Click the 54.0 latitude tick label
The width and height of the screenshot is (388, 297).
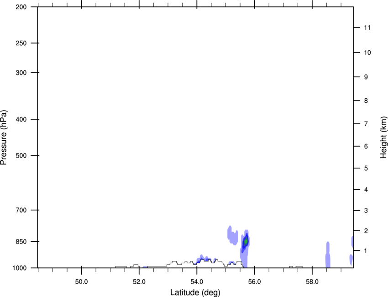point(197,282)
